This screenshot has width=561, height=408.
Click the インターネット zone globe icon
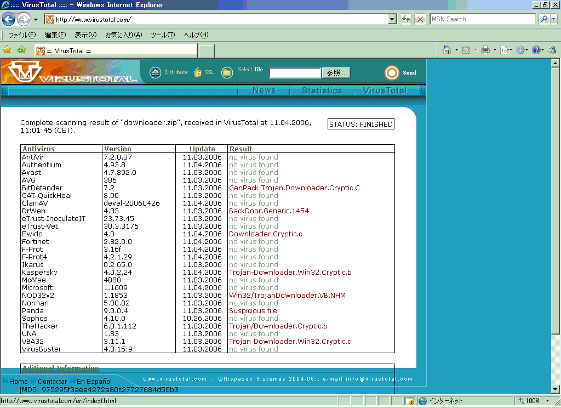(x=422, y=401)
